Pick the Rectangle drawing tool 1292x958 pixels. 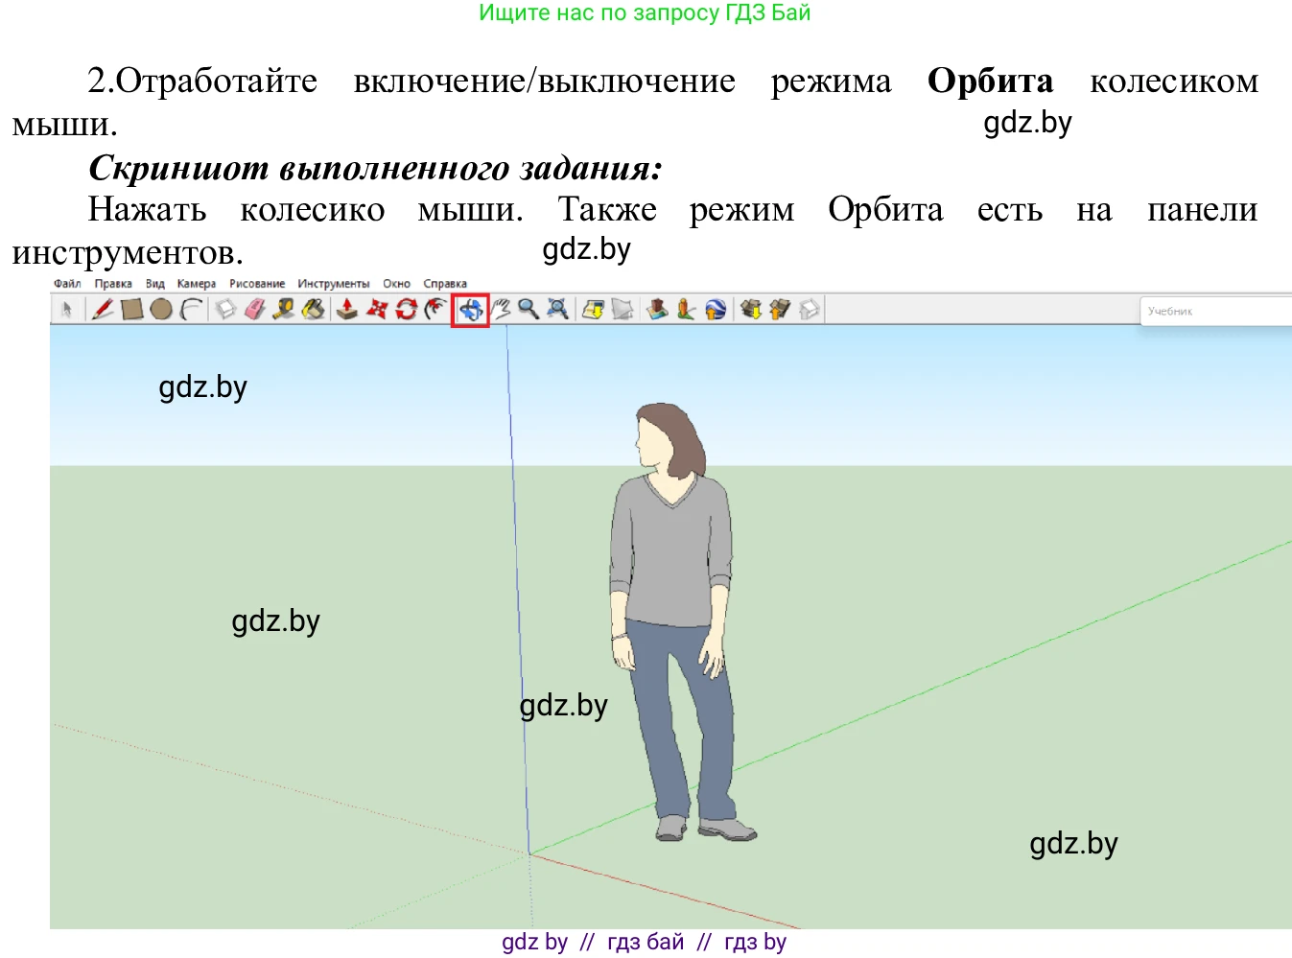tap(131, 309)
